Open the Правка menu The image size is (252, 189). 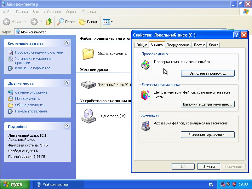pos(22,12)
